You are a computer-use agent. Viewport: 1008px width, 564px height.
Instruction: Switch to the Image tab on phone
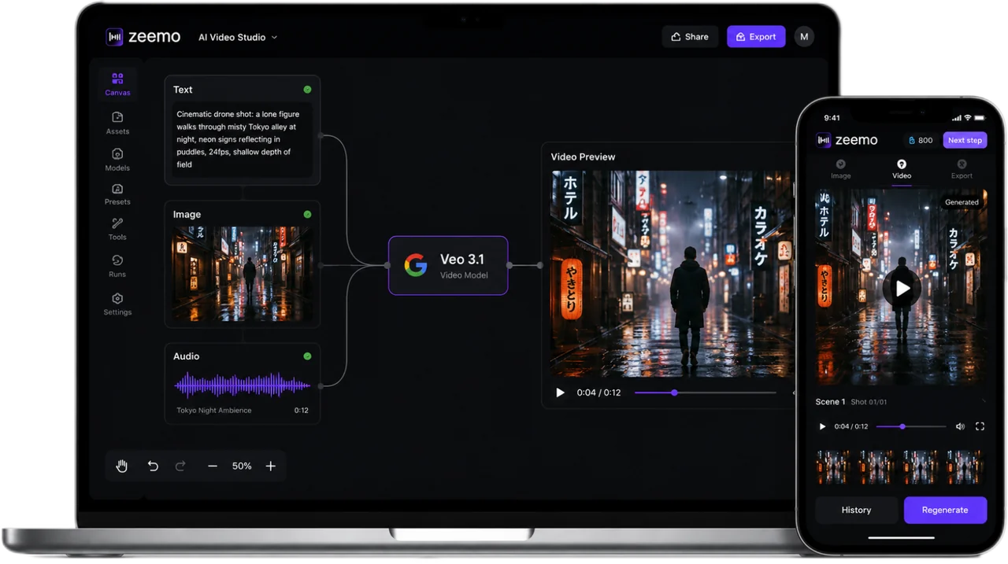[841, 169]
